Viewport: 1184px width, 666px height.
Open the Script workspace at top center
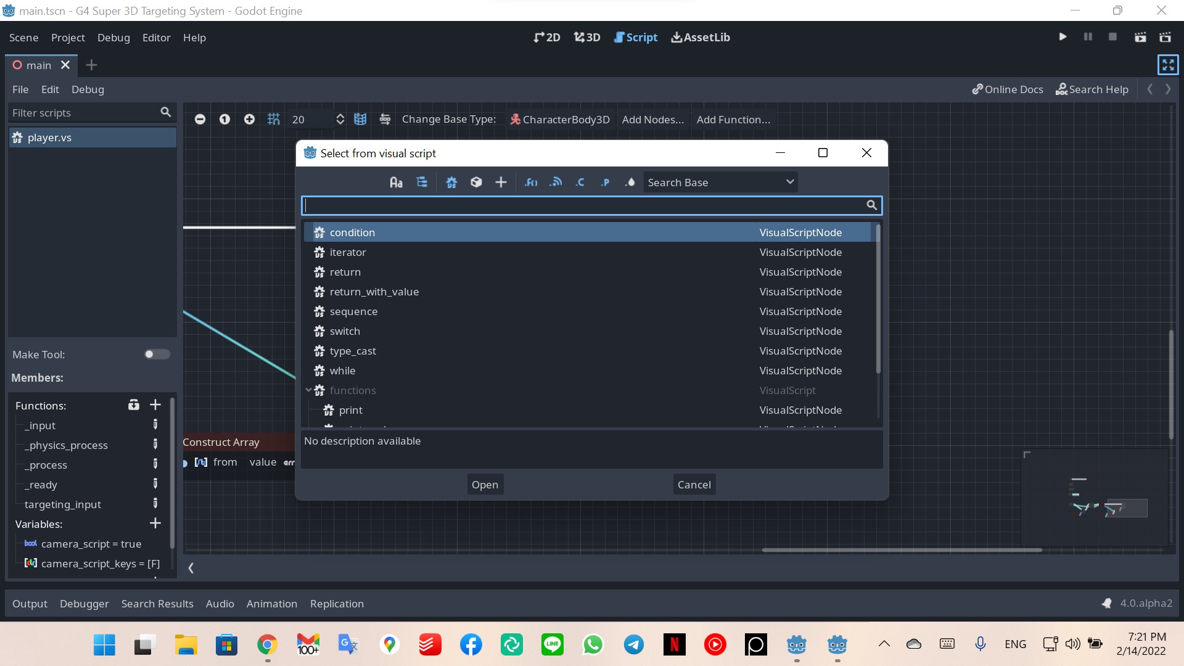636,37
